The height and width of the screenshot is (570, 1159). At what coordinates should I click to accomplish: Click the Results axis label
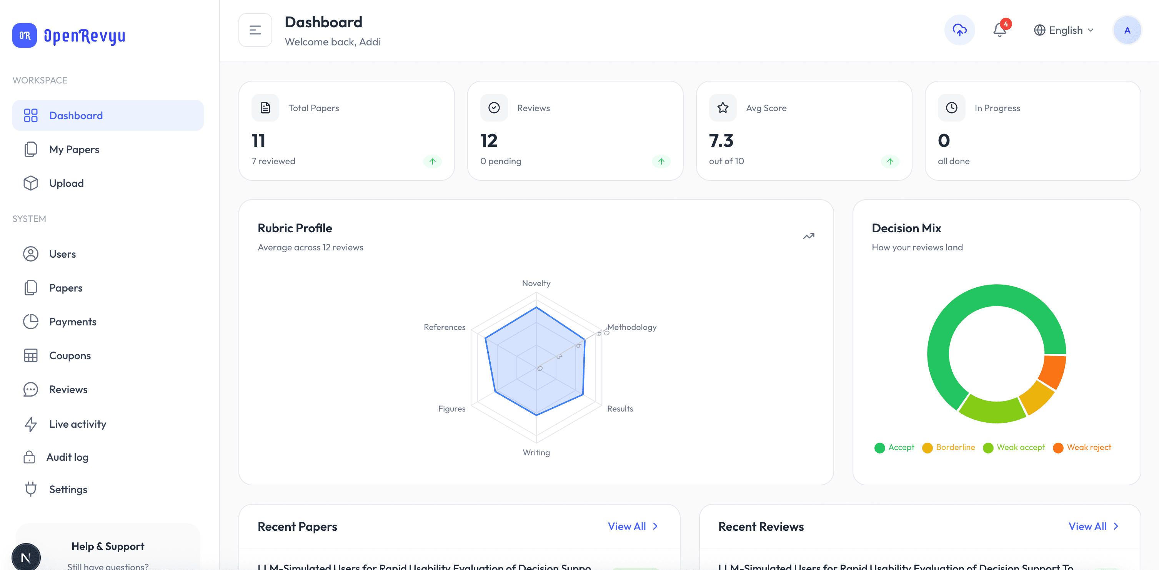pos(619,408)
